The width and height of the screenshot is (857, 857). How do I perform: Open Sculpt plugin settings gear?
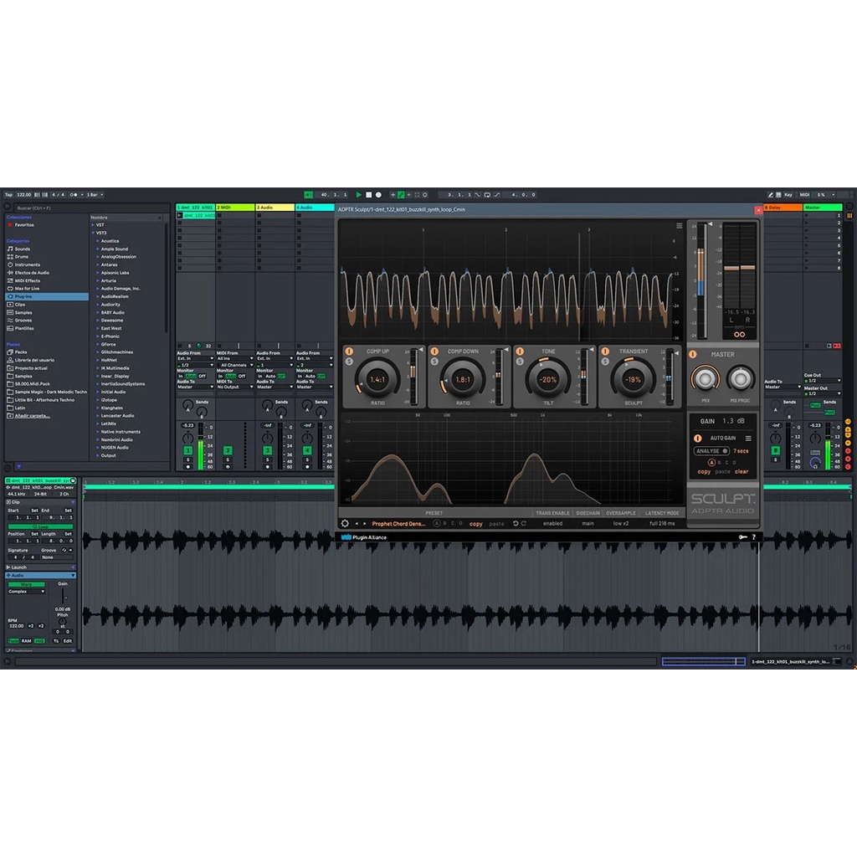345,523
